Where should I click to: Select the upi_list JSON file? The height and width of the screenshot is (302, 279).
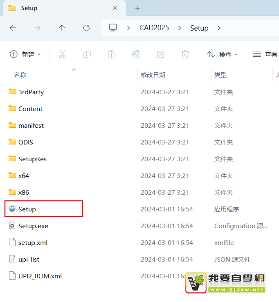coord(29,259)
